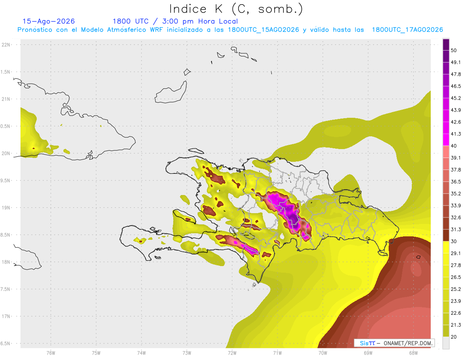Click the "41.3" colorbar label

456,134
